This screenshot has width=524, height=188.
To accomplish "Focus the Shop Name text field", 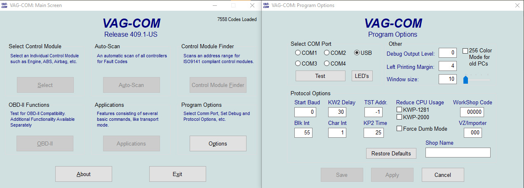I will pyautogui.click(x=458, y=153).
